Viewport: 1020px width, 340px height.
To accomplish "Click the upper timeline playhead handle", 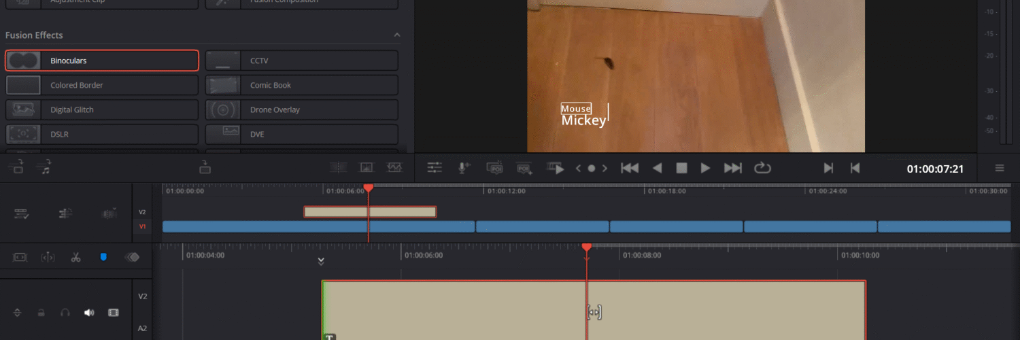I will [x=368, y=187].
